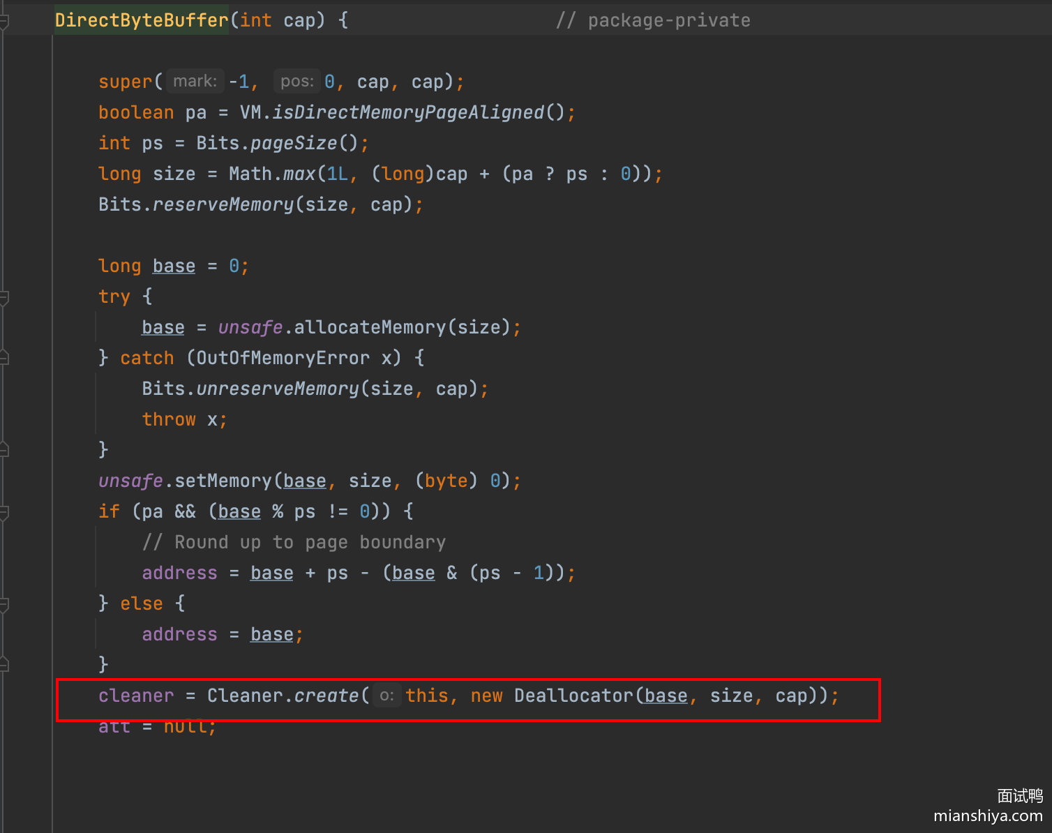
Task: Click the mianshiya.com watermark text
Action: pos(988,816)
